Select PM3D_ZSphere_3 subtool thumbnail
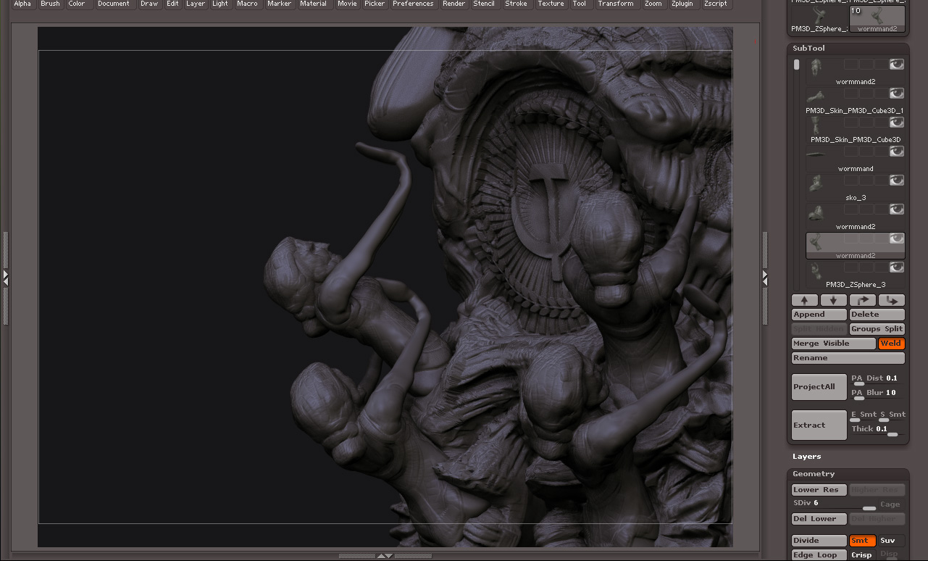 pyautogui.click(x=816, y=270)
